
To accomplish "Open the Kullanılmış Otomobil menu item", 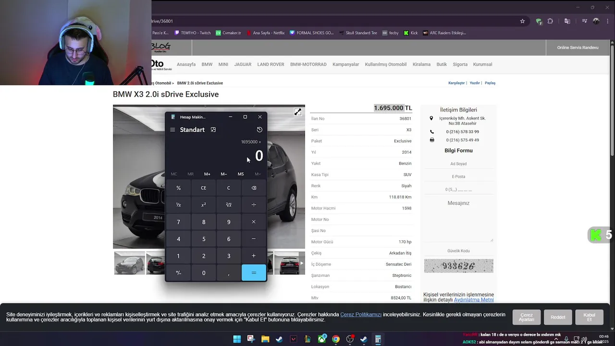I will (386, 64).
